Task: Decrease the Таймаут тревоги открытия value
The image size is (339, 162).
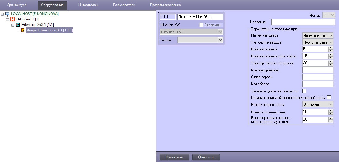Action: 330,65
